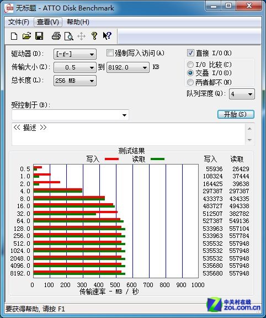Click description box scroll down arrow
The width and height of the screenshot is (266, 318).
coord(249,140)
